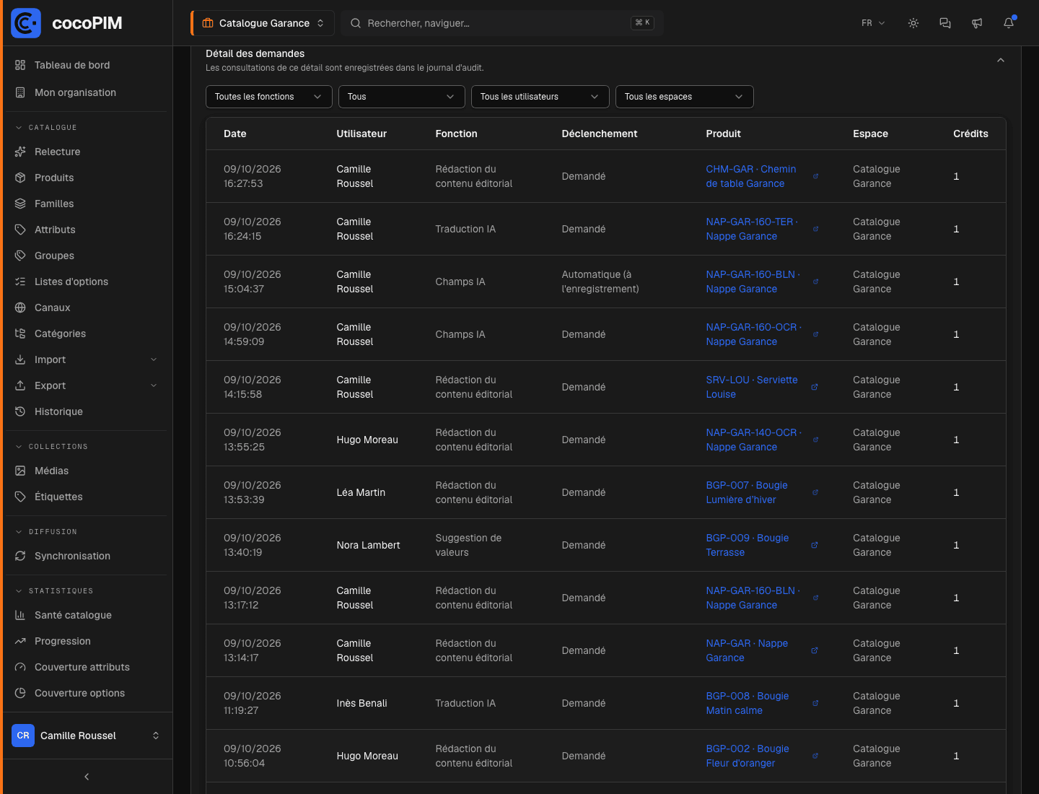This screenshot has width=1039, height=794.
Task: Open Canaux page
Action: 87,307
